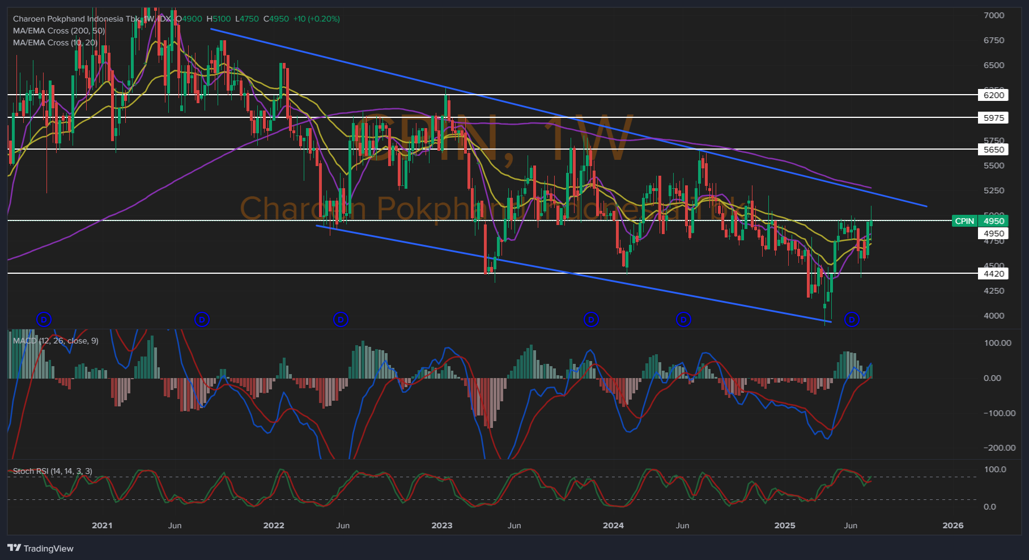Click the Jun label between 2023 and 2024

coord(514,525)
